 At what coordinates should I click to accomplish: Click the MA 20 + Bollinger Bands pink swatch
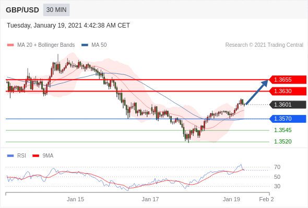(x=10, y=45)
